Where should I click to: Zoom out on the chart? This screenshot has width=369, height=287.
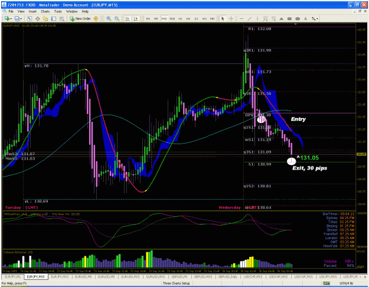[117, 18]
